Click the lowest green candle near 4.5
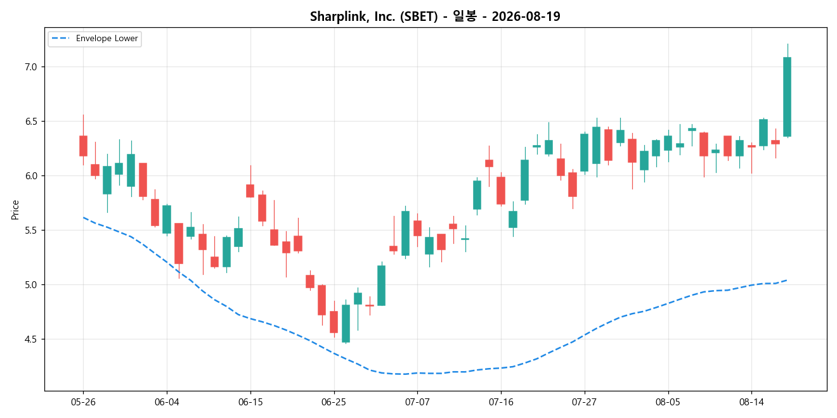This screenshot has width=837, height=418. pos(346,324)
